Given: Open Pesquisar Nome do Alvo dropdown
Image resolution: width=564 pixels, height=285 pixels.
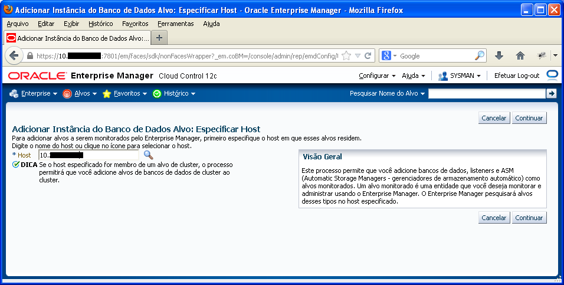Looking at the screenshot, I should pyautogui.click(x=387, y=93).
